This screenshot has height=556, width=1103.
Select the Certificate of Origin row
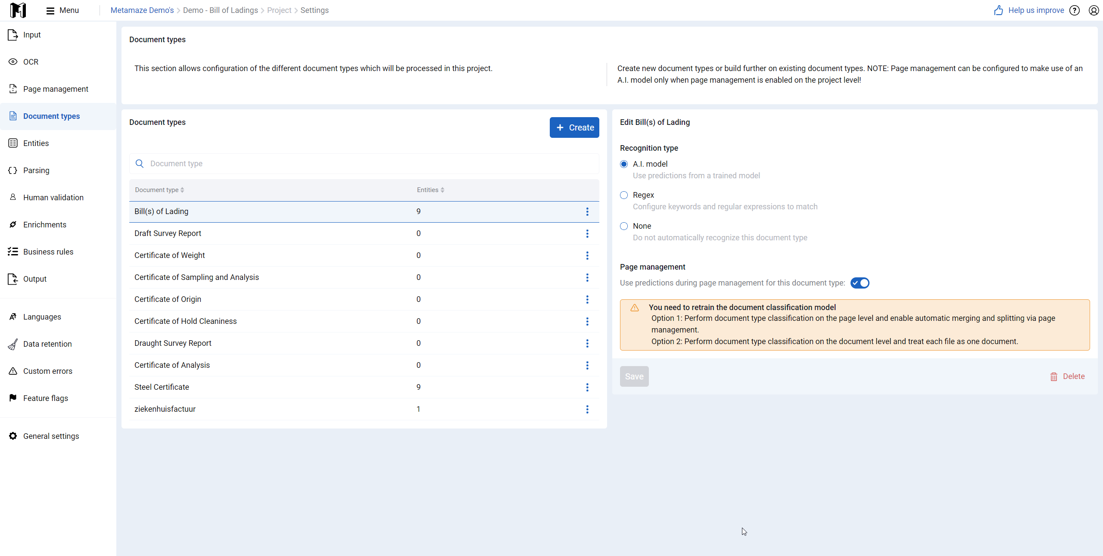364,299
